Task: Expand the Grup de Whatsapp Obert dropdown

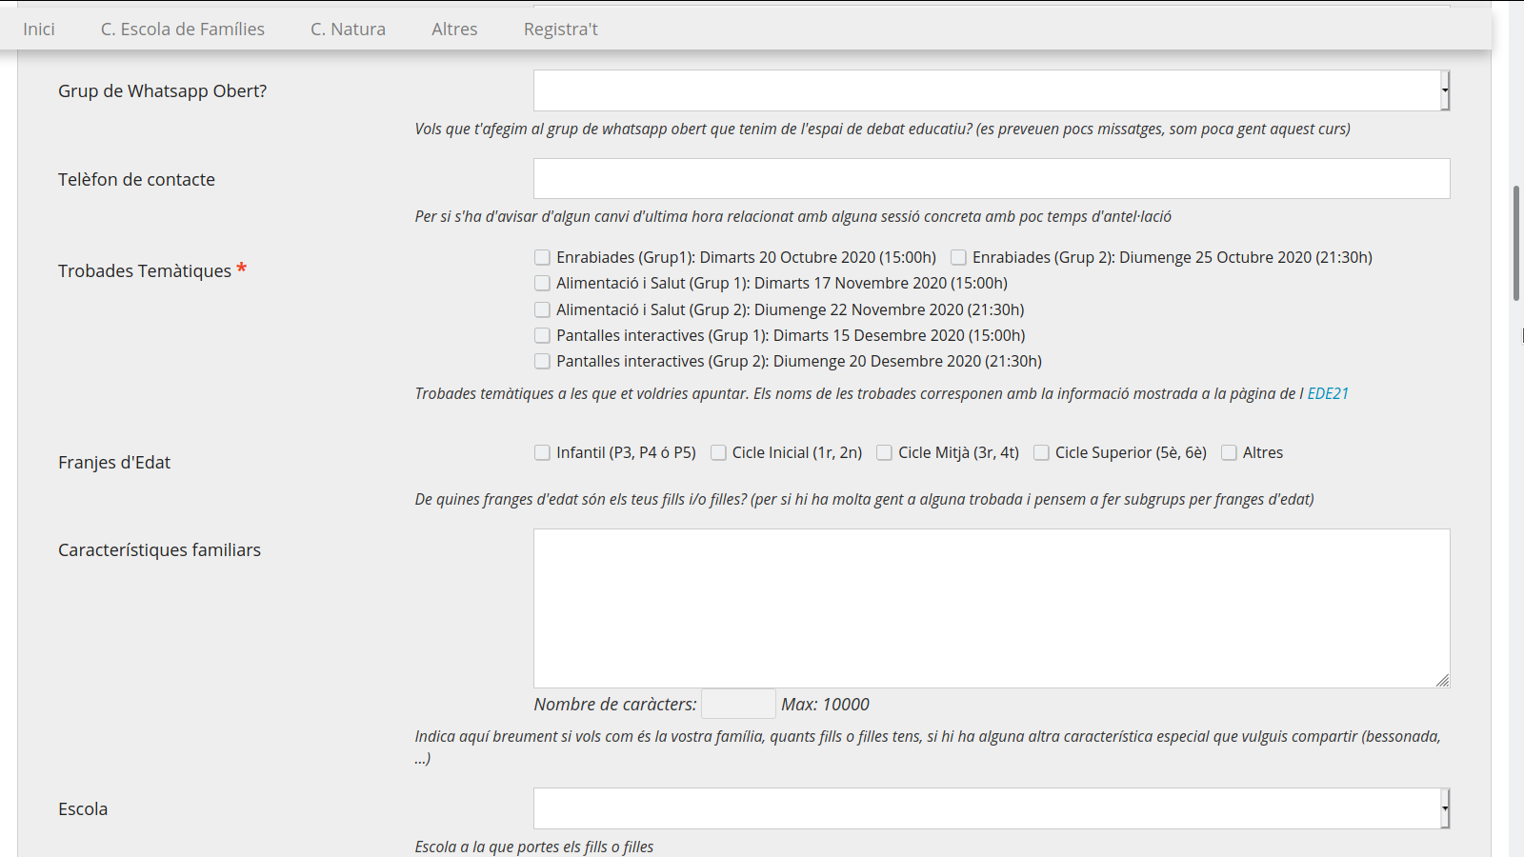Action: coord(991,90)
